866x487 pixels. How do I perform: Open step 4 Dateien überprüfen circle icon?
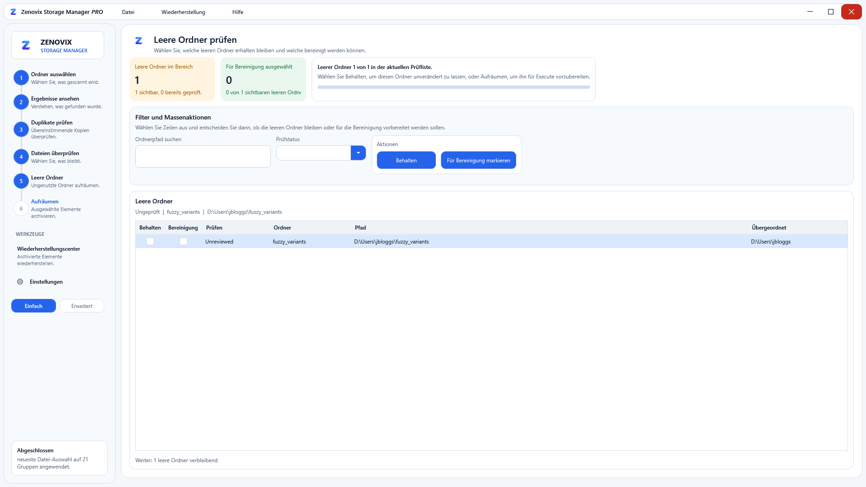click(x=21, y=157)
